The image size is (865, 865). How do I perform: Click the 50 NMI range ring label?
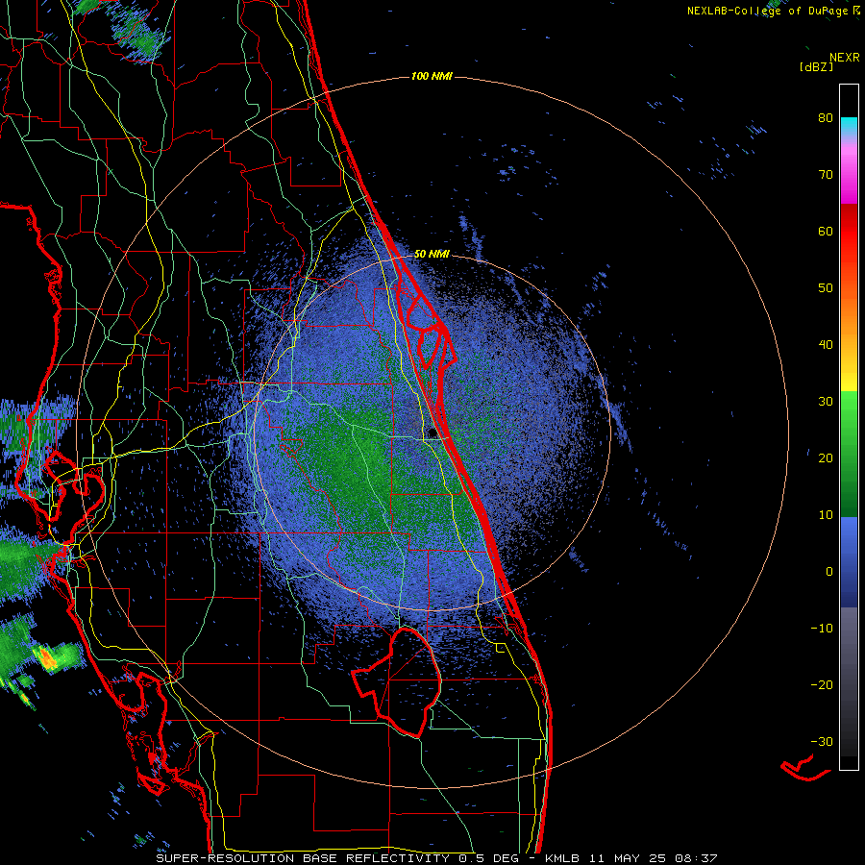click(432, 255)
